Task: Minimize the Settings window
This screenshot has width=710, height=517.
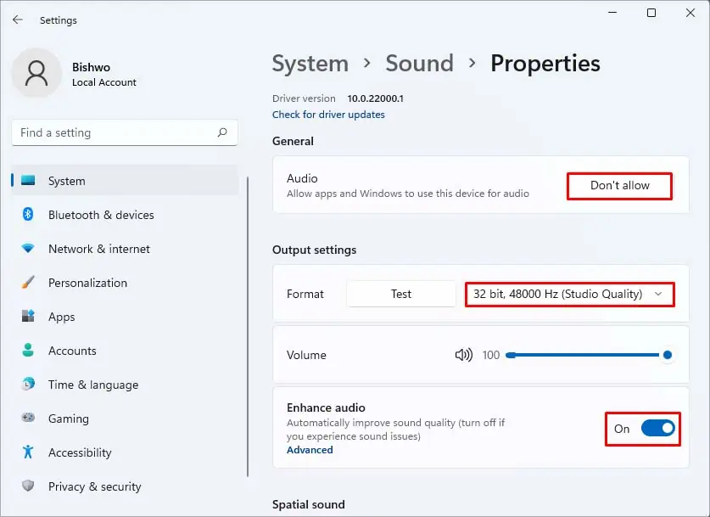Action: point(612,13)
